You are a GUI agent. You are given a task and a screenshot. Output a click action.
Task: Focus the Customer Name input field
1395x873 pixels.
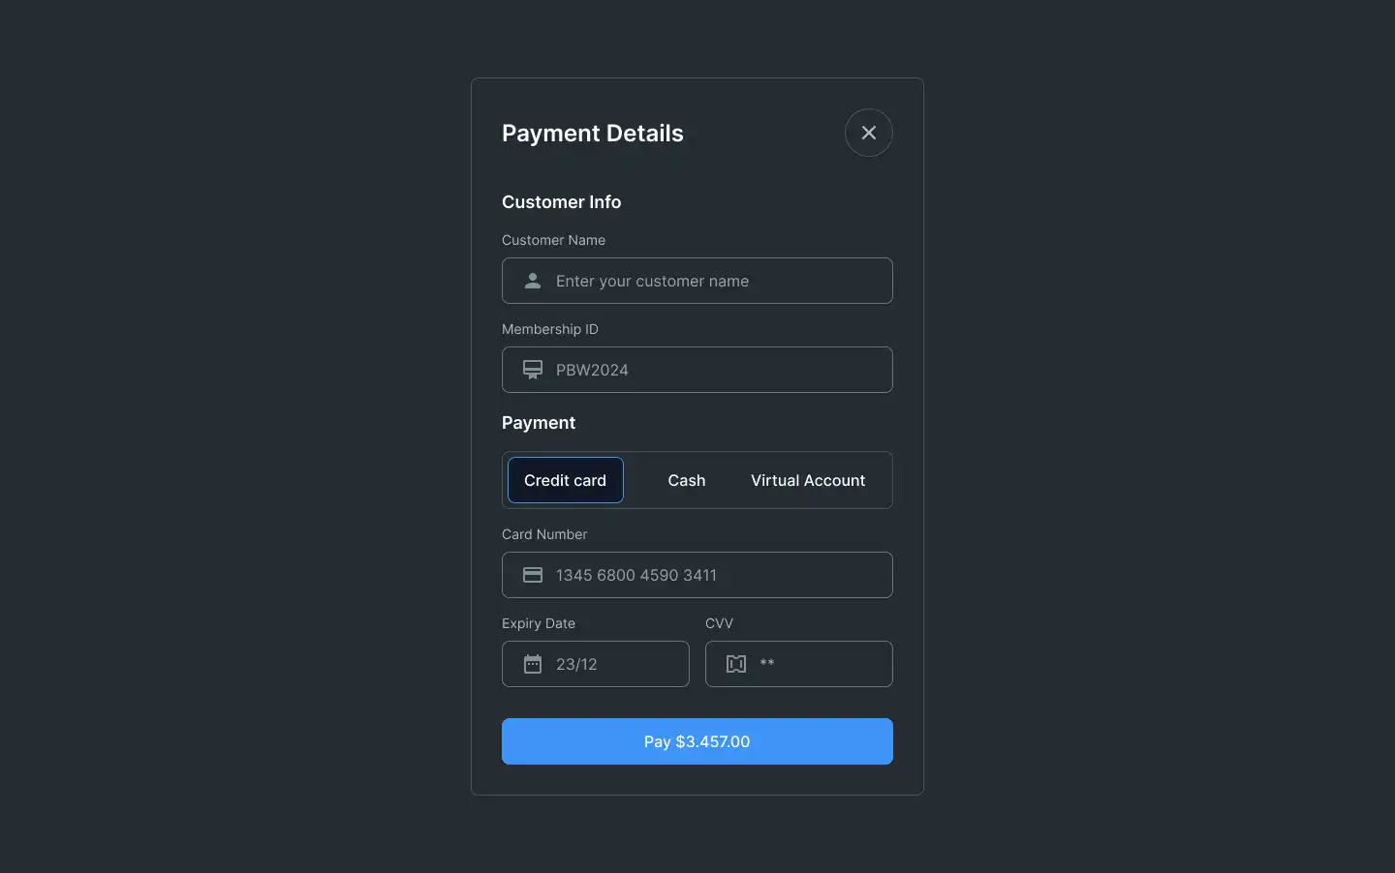697,281
